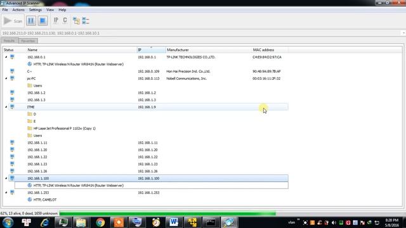The image size is (406, 228).
Task: Select the row named 192.168.1.2
Action: (148, 92)
